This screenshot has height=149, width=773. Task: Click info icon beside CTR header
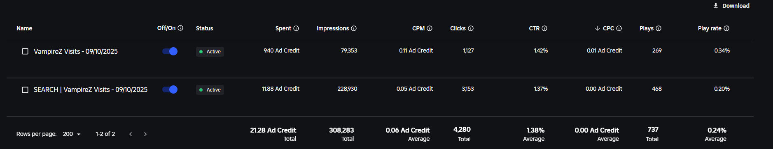click(544, 28)
